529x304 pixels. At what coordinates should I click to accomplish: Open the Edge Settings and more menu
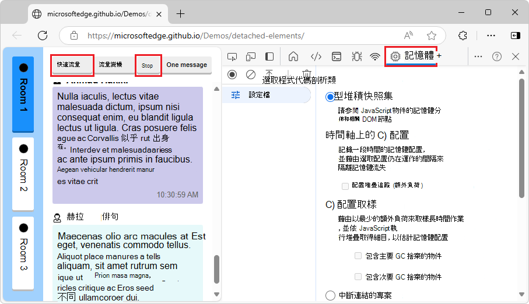(491, 36)
